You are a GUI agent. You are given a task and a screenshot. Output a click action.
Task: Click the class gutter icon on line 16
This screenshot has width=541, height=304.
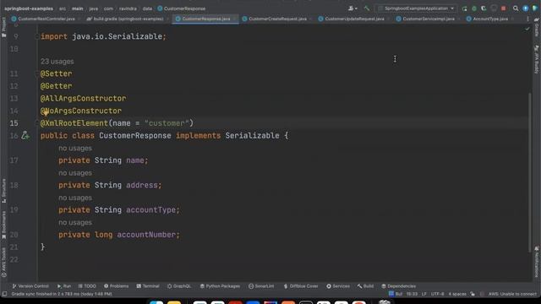click(x=25, y=135)
